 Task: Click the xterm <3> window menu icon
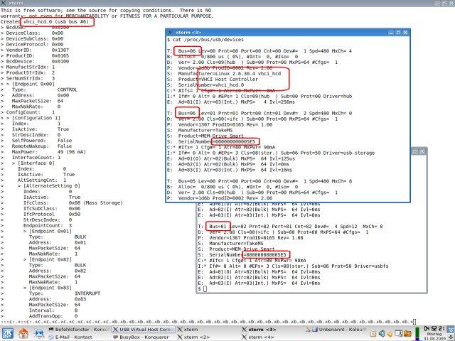click(171, 33)
